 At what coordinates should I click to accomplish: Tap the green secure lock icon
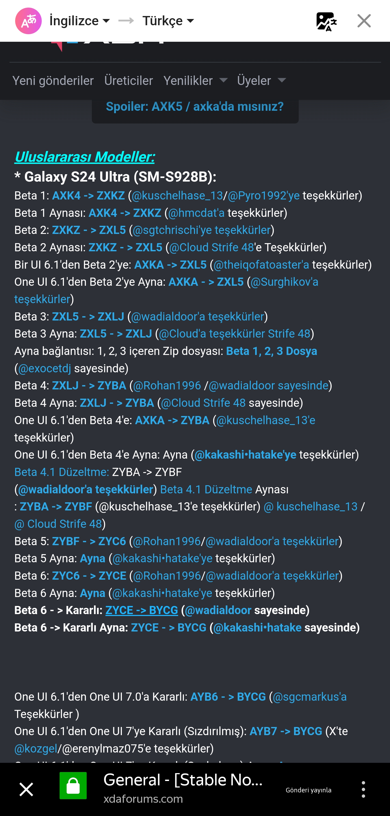tap(73, 786)
